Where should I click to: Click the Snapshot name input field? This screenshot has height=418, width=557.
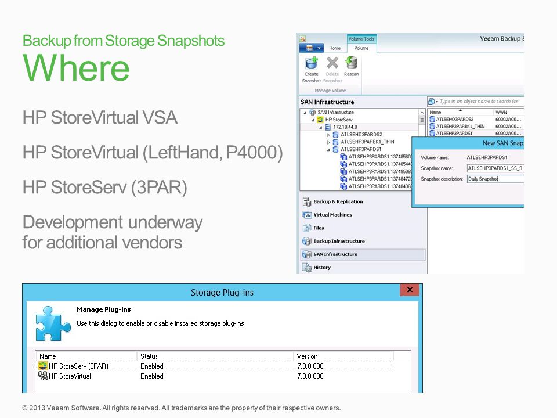click(495, 168)
